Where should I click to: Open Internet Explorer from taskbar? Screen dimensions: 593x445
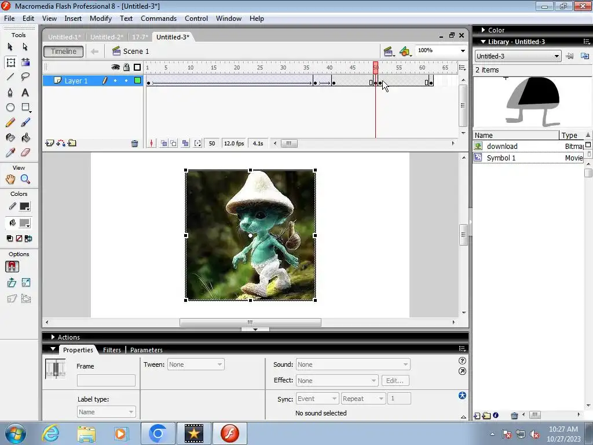point(51,433)
